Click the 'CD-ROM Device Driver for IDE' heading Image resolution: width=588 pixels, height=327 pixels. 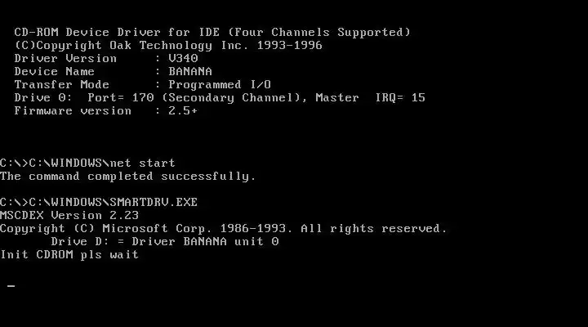[x=117, y=32]
